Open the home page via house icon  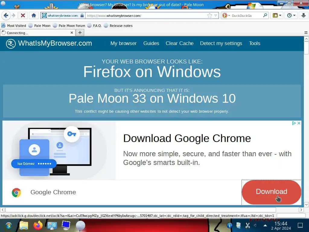[34, 15]
